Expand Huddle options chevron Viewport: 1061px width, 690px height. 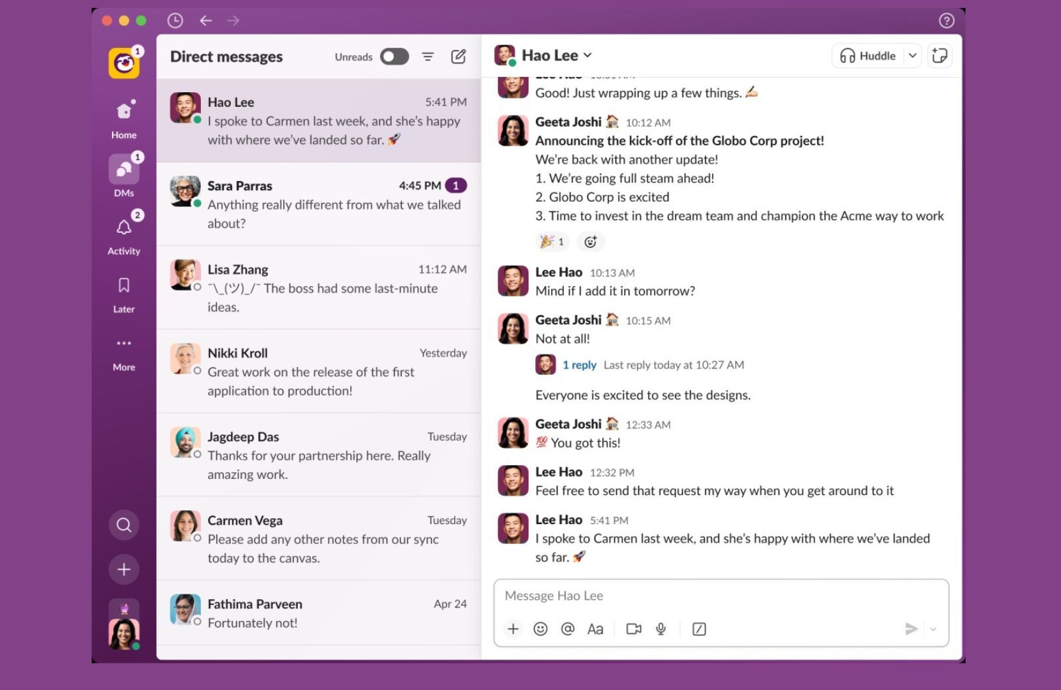(x=912, y=56)
